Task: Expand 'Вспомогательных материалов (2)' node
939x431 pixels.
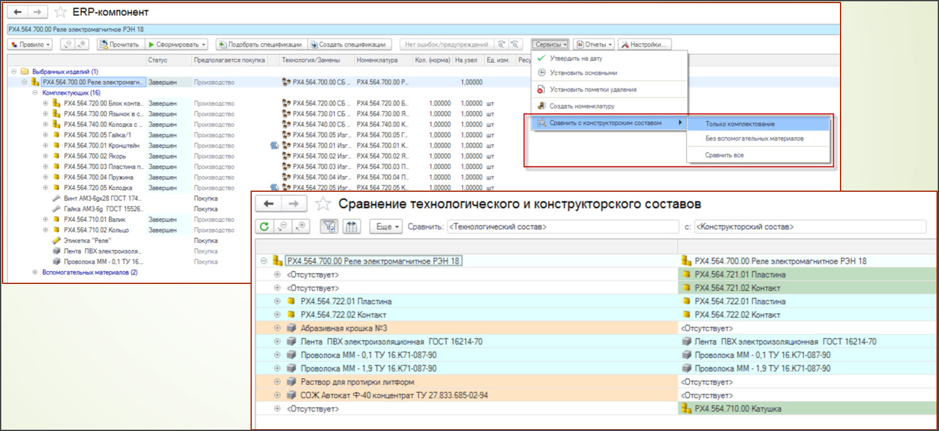Action: (x=35, y=272)
